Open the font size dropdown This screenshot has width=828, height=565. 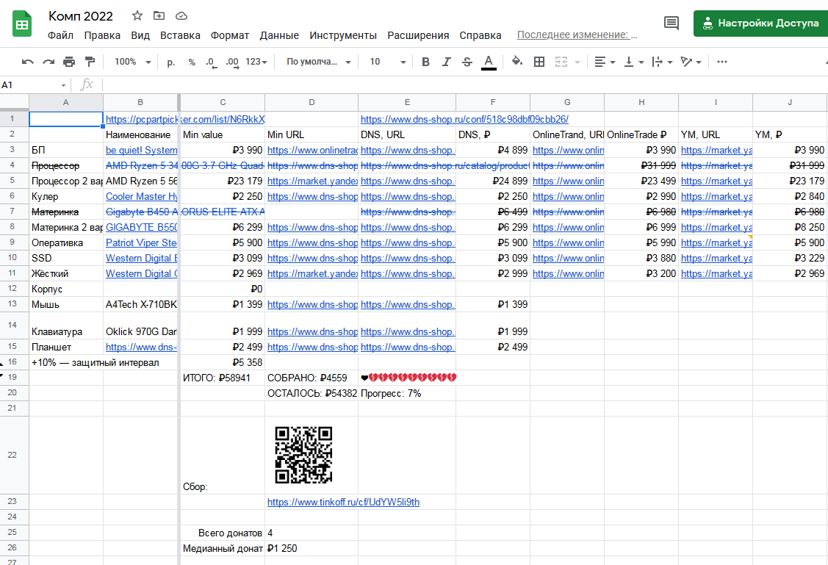point(388,62)
